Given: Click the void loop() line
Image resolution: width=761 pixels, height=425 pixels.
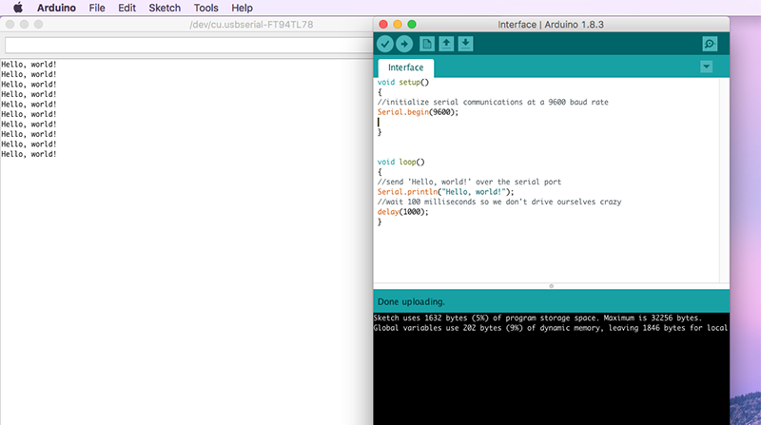Looking at the screenshot, I should pos(400,162).
